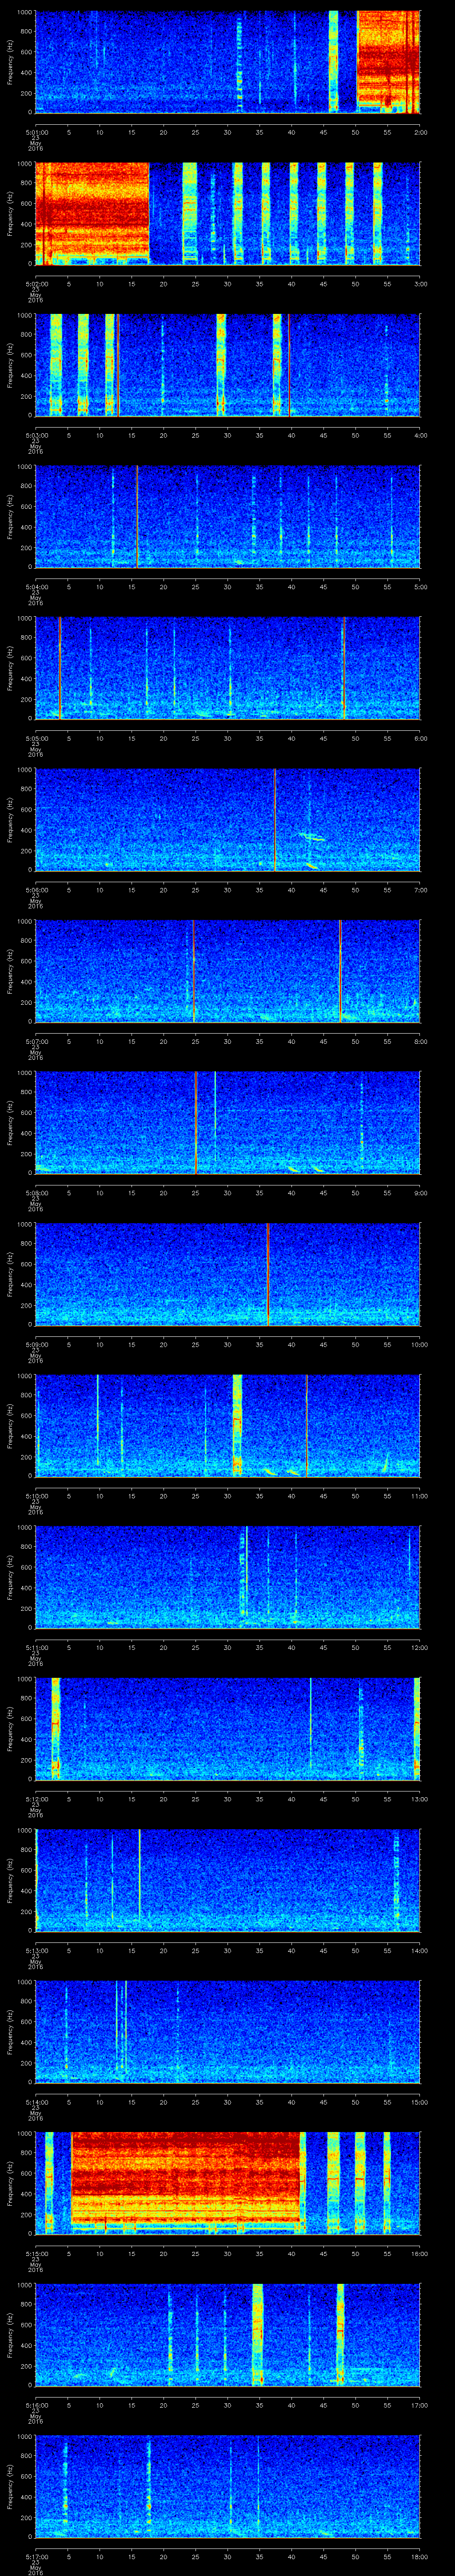The height and width of the screenshot is (2576, 455).
Task: Click the '5:17:00' start time label
Action: pyautogui.click(x=36, y=2556)
